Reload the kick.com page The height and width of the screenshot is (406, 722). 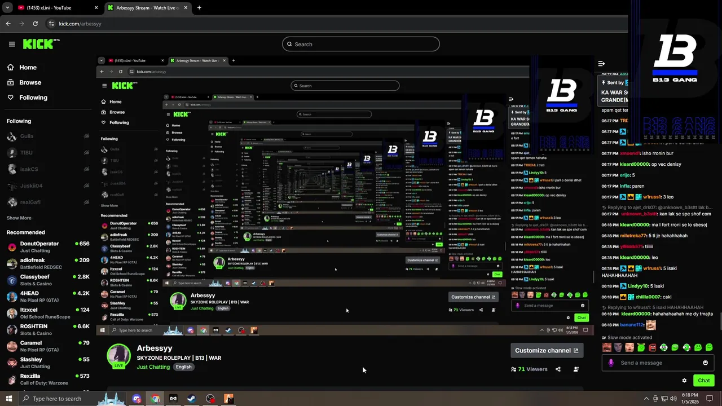coord(35,24)
